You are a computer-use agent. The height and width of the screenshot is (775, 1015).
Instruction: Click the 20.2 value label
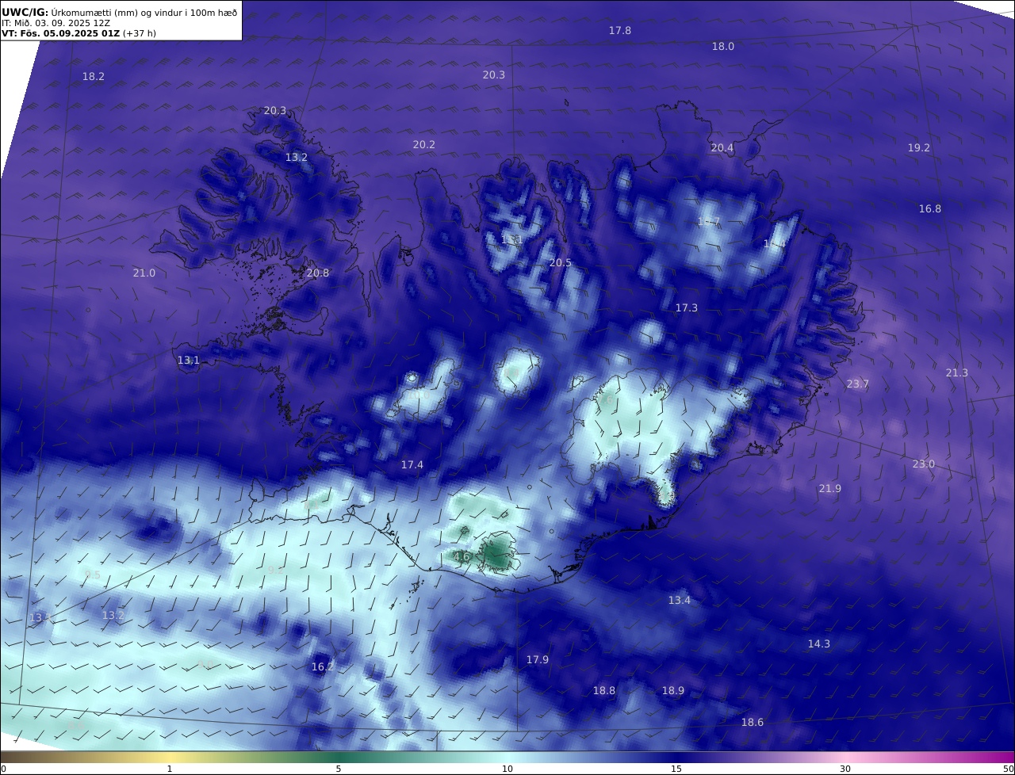pyautogui.click(x=424, y=144)
